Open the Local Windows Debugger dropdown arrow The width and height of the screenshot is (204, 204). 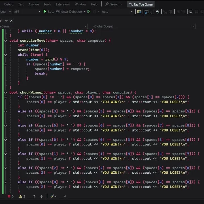(85, 12)
